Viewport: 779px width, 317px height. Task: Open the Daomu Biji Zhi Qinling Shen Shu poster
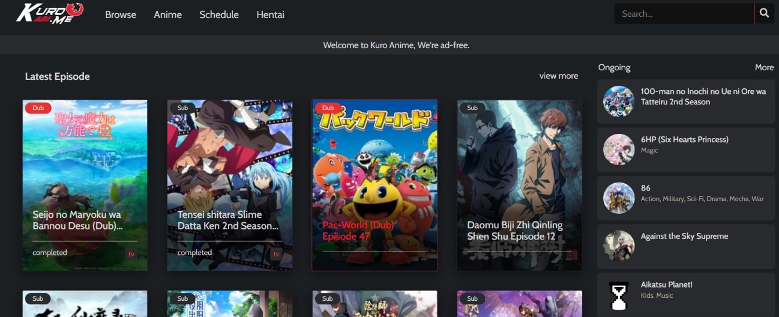(519, 185)
